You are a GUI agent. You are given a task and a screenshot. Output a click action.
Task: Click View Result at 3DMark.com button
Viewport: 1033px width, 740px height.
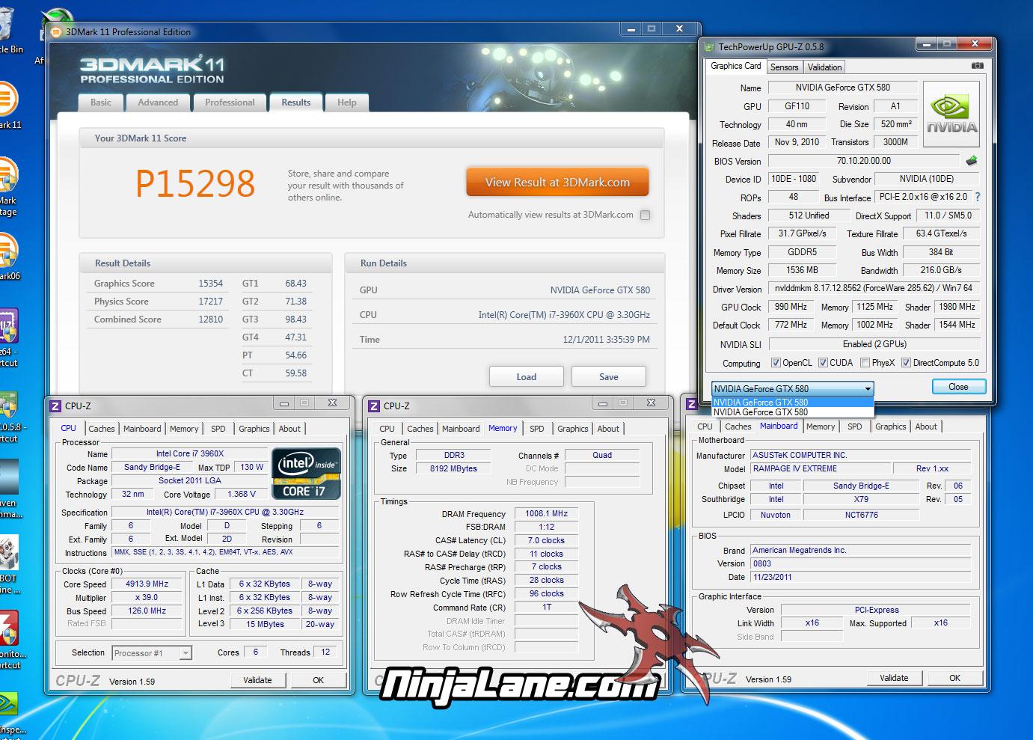(557, 182)
